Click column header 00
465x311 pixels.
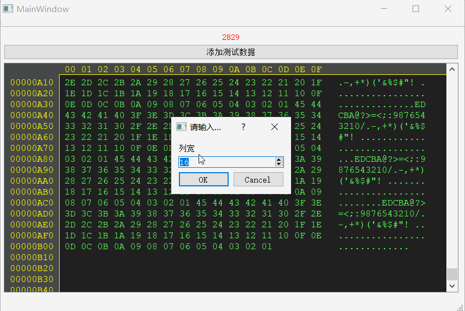click(x=70, y=69)
